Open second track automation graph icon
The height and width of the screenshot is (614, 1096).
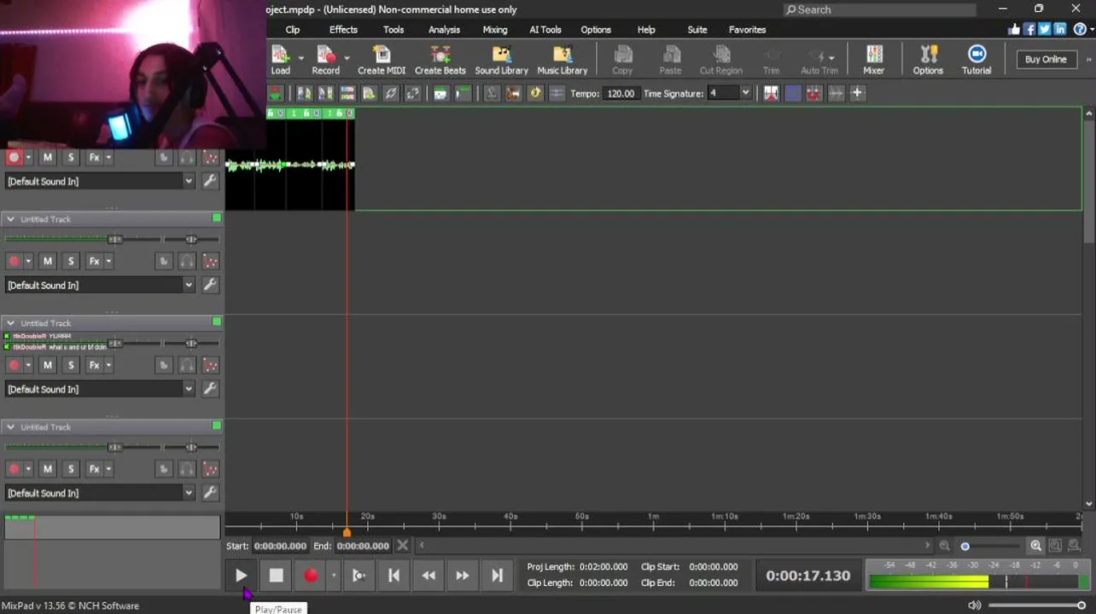point(210,261)
